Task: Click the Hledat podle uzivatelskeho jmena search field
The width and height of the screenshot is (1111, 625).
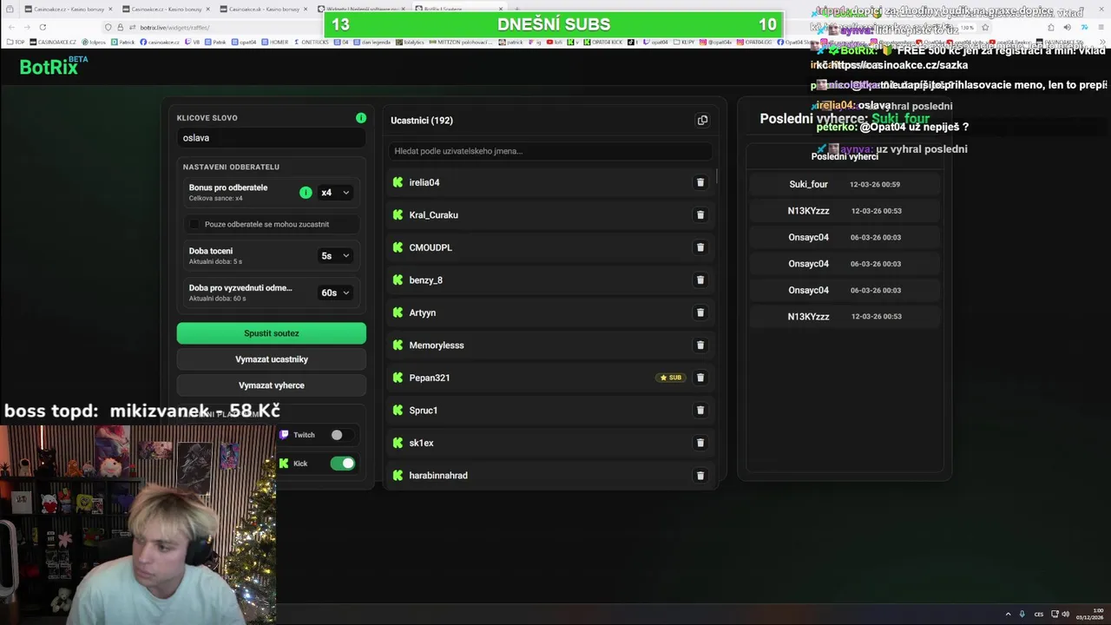Action: coord(550,151)
